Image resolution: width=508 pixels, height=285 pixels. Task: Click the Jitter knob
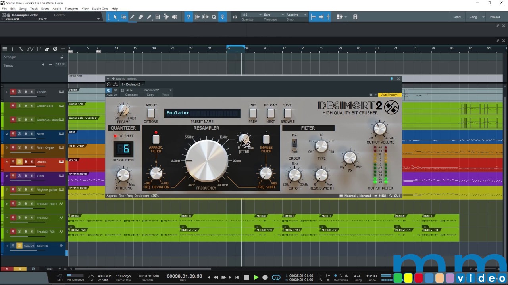pyautogui.click(x=244, y=139)
